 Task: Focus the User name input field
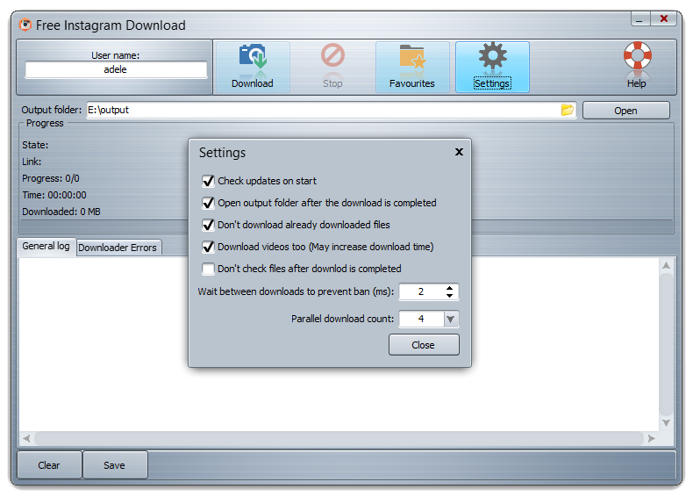click(x=116, y=70)
